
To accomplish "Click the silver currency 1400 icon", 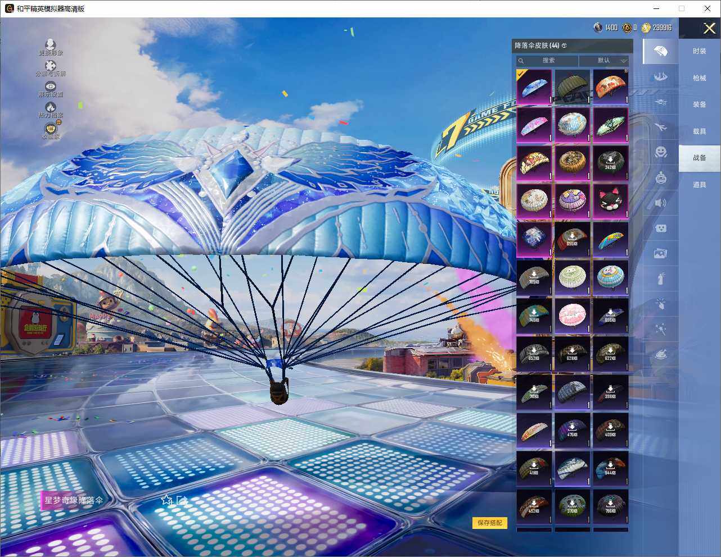I will click(x=598, y=28).
